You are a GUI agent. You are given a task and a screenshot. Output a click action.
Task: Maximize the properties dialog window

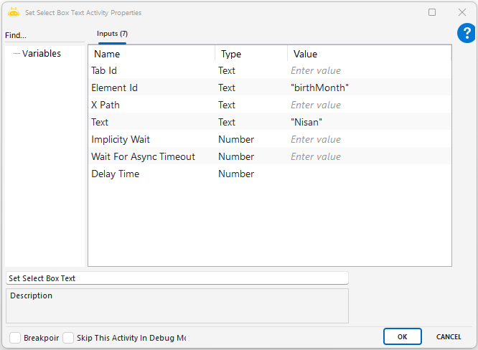pos(432,12)
